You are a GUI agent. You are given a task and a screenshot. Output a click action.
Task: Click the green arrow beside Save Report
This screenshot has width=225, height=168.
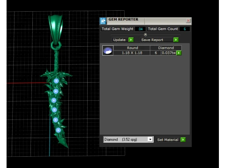pos(176,40)
